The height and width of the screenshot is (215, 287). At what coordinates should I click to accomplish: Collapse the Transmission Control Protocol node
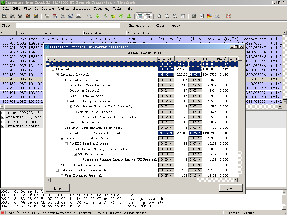pyautogui.click(x=62, y=138)
